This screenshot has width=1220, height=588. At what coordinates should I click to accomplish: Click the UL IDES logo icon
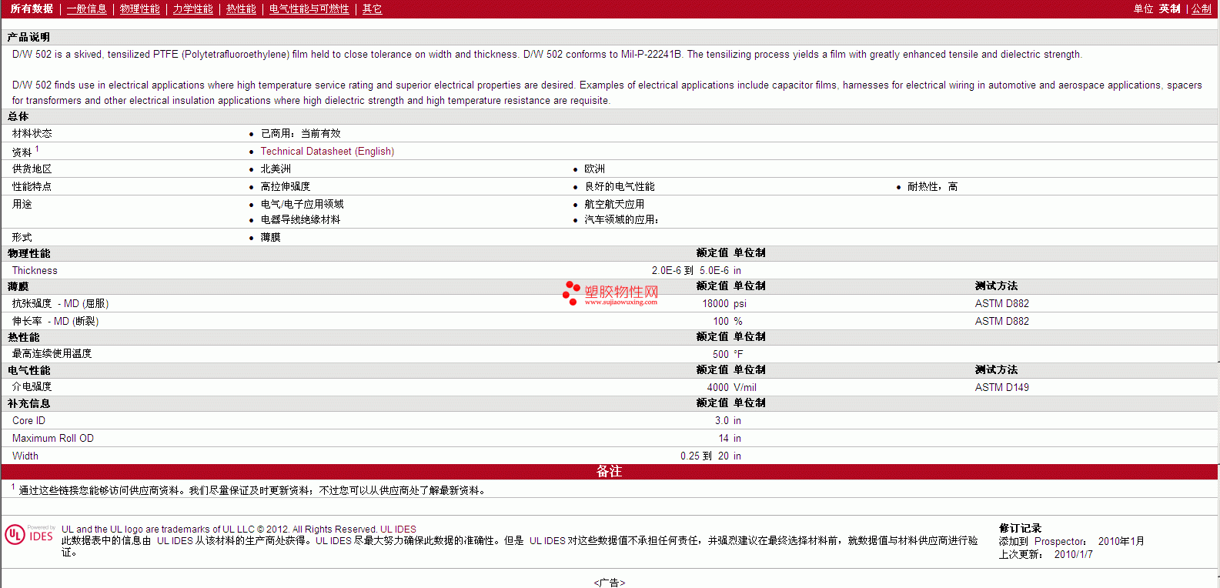click(x=30, y=534)
